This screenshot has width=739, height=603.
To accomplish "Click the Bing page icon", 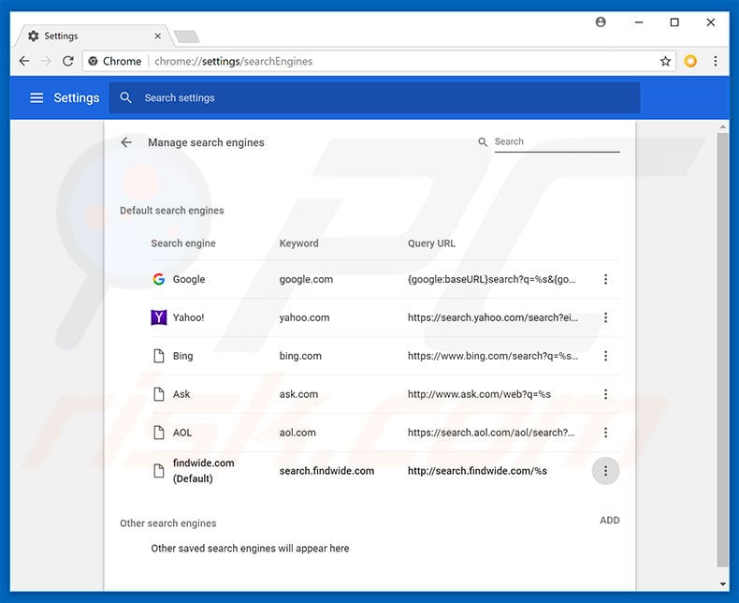I will [159, 356].
